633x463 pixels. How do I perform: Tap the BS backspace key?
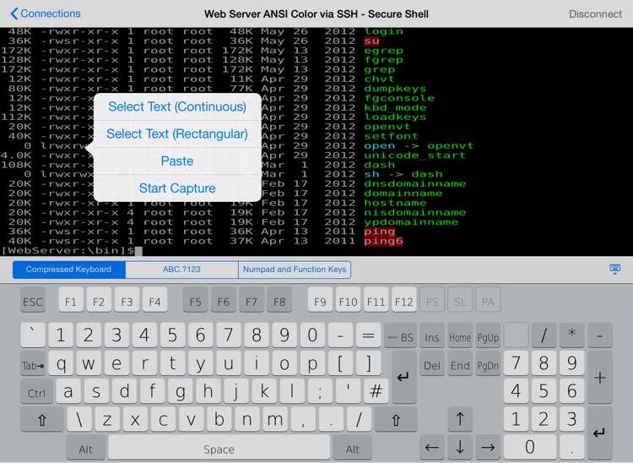click(400, 335)
